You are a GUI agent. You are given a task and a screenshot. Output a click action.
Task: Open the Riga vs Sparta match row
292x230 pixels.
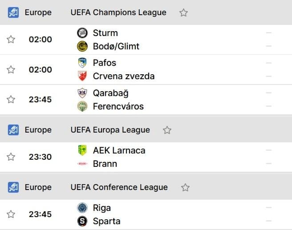(x=146, y=214)
